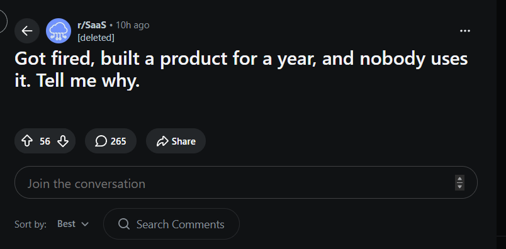Open the Sort by Best dropdown
The height and width of the screenshot is (249, 506).
[73, 224]
